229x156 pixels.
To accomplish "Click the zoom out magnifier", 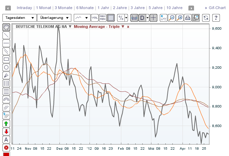I will pos(171,18).
